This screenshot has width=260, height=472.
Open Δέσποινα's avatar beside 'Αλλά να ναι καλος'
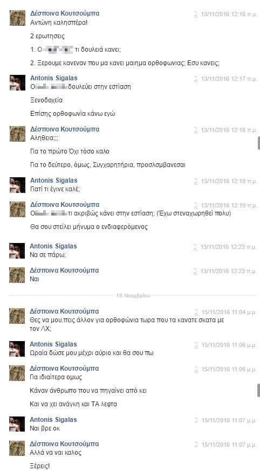[17, 448]
